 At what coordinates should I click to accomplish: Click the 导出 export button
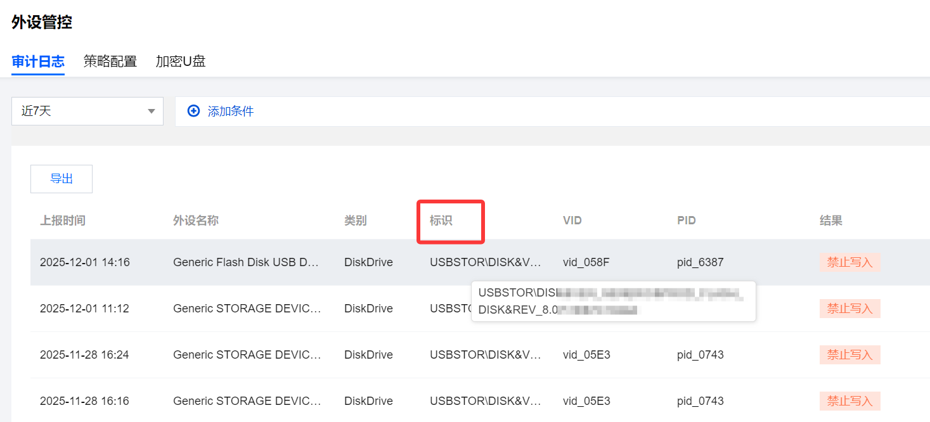[x=61, y=179]
